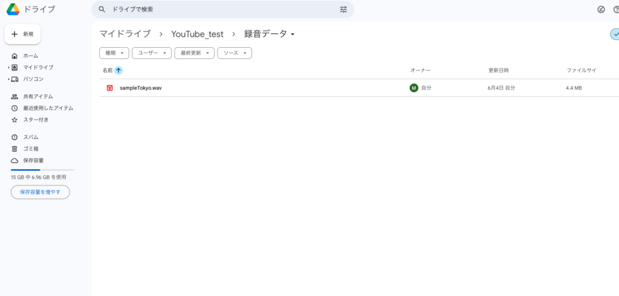
Task: Toggle the list layout view button
Action: click(615, 34)
